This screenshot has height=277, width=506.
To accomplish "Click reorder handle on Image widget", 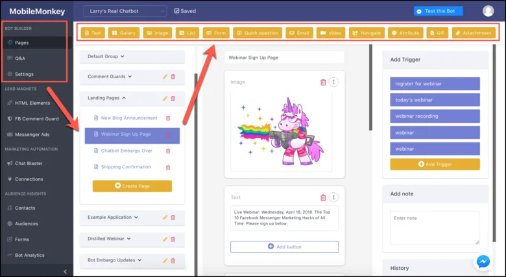I will pyautogui.click(x=333, y=82).
